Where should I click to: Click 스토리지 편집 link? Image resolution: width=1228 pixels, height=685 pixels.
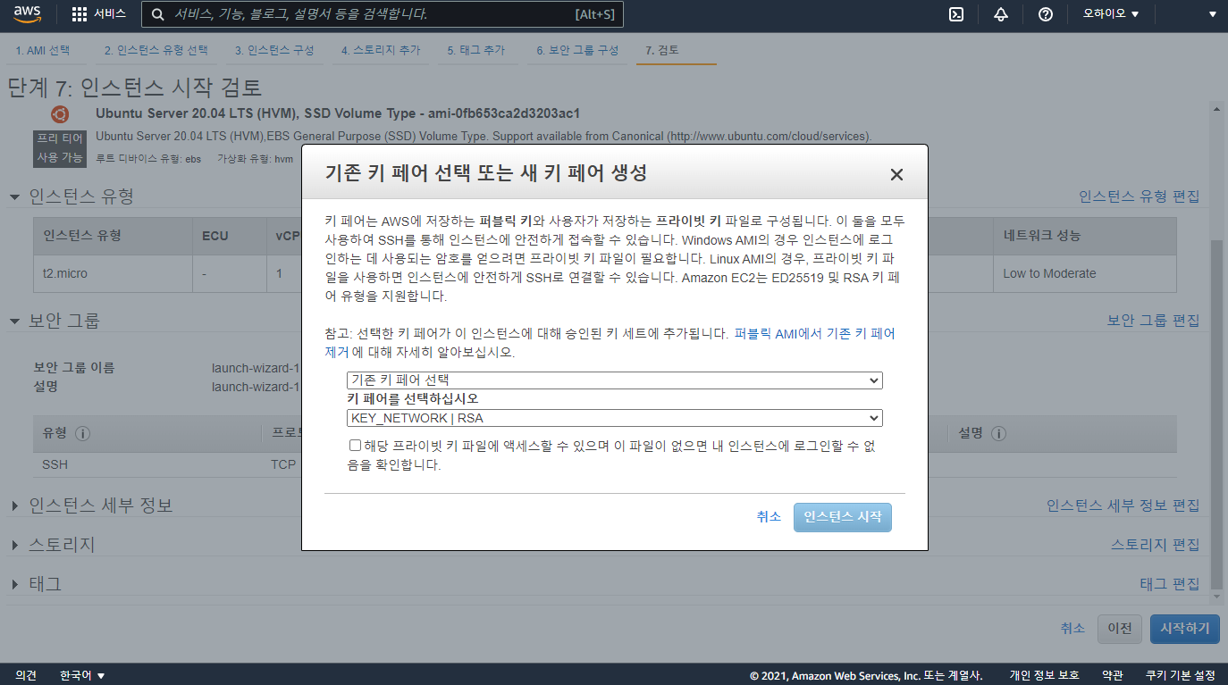coord(1155,545)
